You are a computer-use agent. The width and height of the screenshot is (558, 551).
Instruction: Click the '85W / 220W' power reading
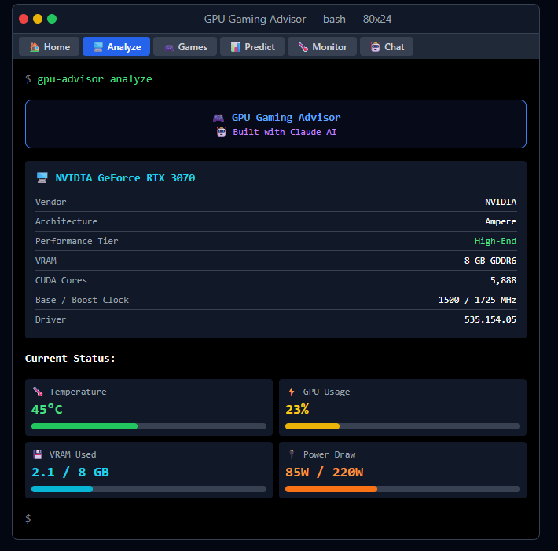(325, 472)
